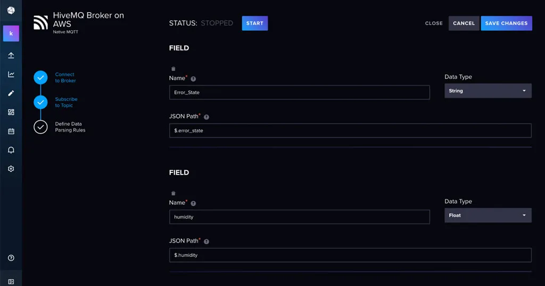Open the Alerts bell icon
Image resolution: width=545 pixels, height=286 pixels.
(11, 150)
